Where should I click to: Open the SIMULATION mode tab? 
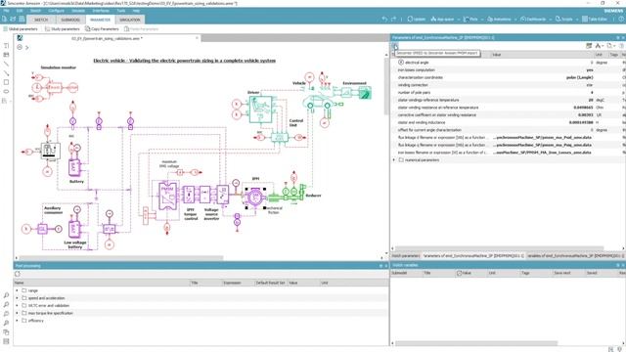pos(130,20)
